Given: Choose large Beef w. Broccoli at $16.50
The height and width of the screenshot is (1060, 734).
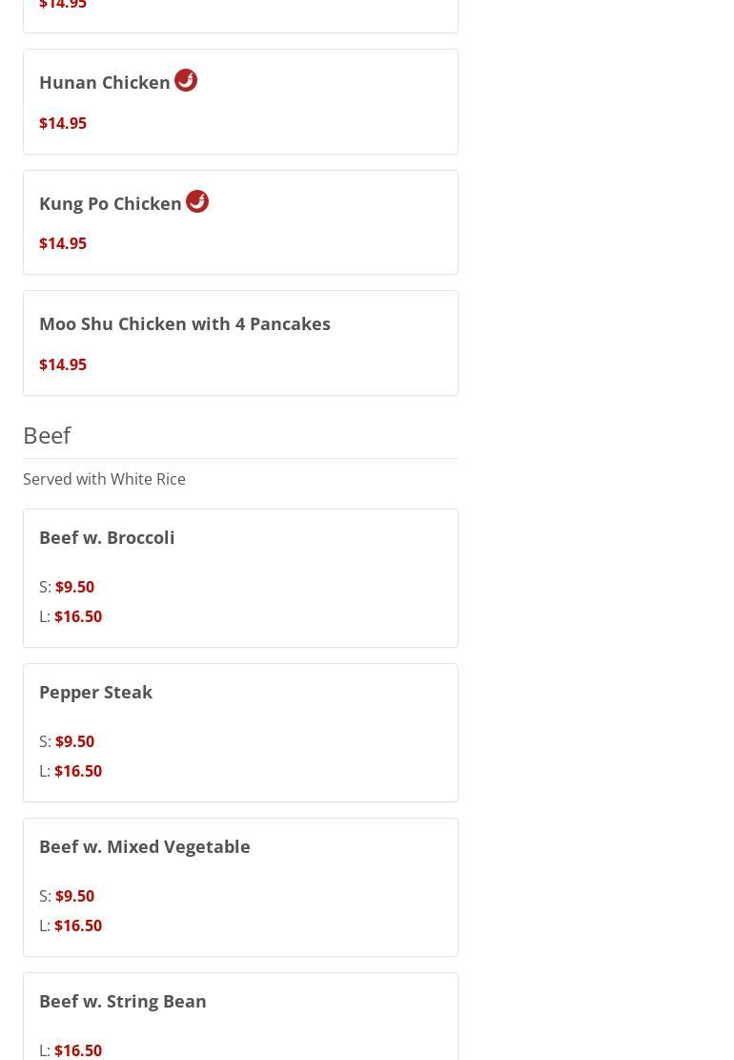Looking at the screenshot, I should (x=78, y=616).
